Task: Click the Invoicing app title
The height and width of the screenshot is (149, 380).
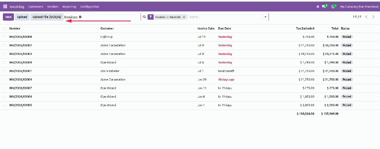Action: 17,6
